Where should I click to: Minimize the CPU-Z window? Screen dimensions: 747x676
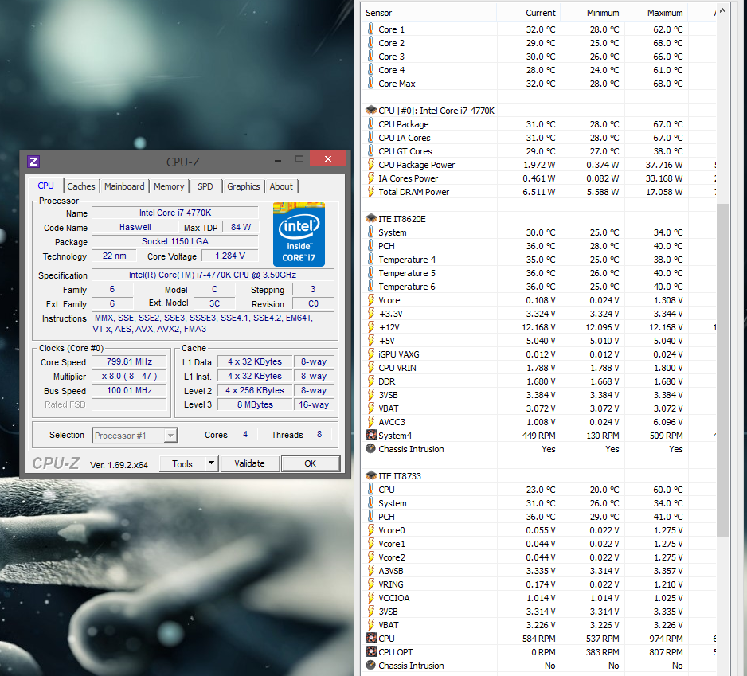(x=278, y=159)
